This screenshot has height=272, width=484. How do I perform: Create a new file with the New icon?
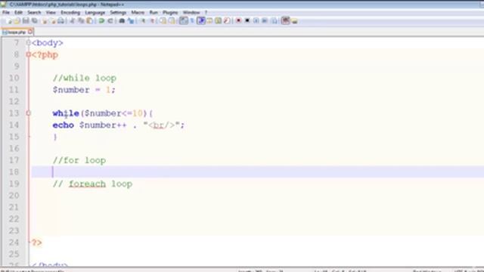pyautogui.click(x=8, y=21)
